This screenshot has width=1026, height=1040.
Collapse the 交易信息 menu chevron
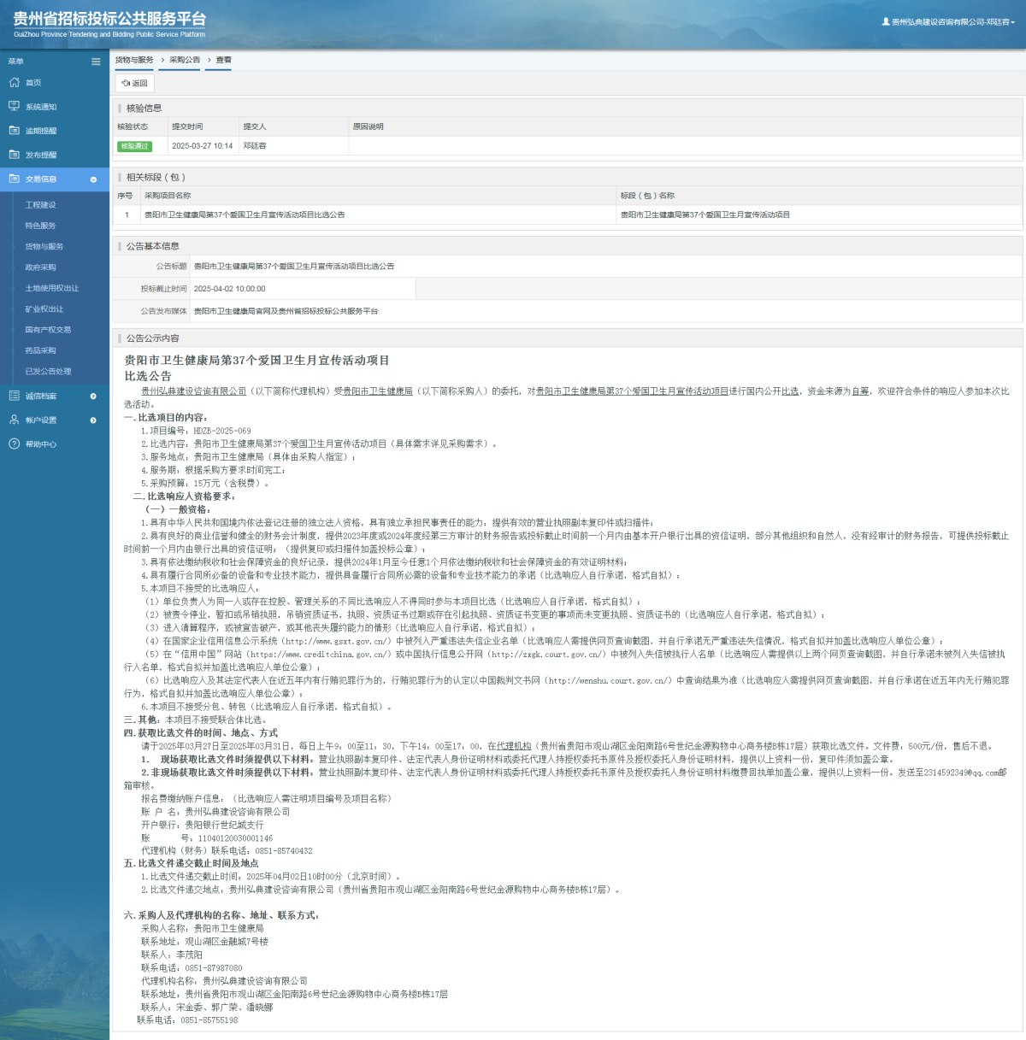[x=93, y=179]
